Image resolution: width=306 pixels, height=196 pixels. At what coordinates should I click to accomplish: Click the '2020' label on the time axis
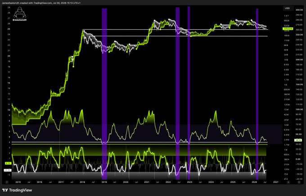126,182
